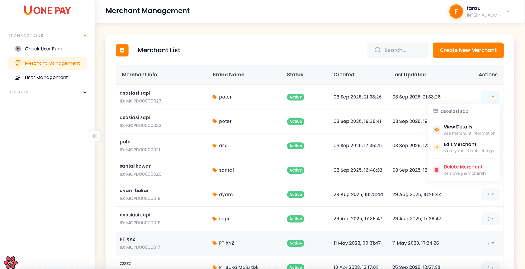Open the user account dropdown chevron
This screenshot has width=525, height=269.
click(508, 11)
